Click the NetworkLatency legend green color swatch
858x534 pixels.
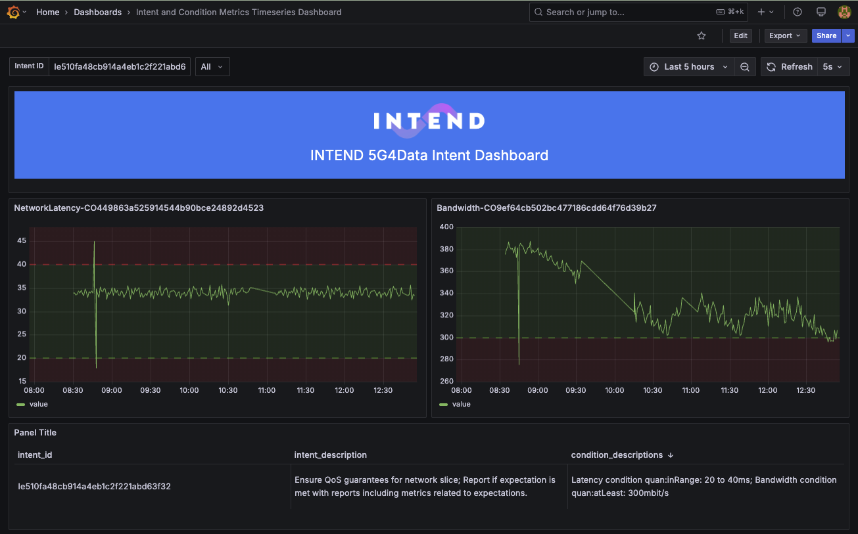20,404
